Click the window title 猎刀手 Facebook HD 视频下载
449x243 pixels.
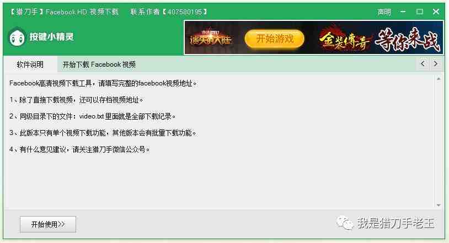click(64, 12)
